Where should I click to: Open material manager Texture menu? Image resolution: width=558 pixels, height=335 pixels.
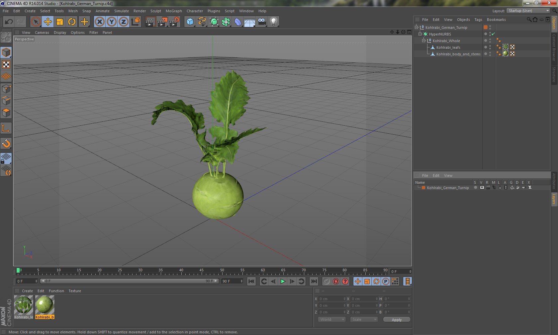point(75,291)
